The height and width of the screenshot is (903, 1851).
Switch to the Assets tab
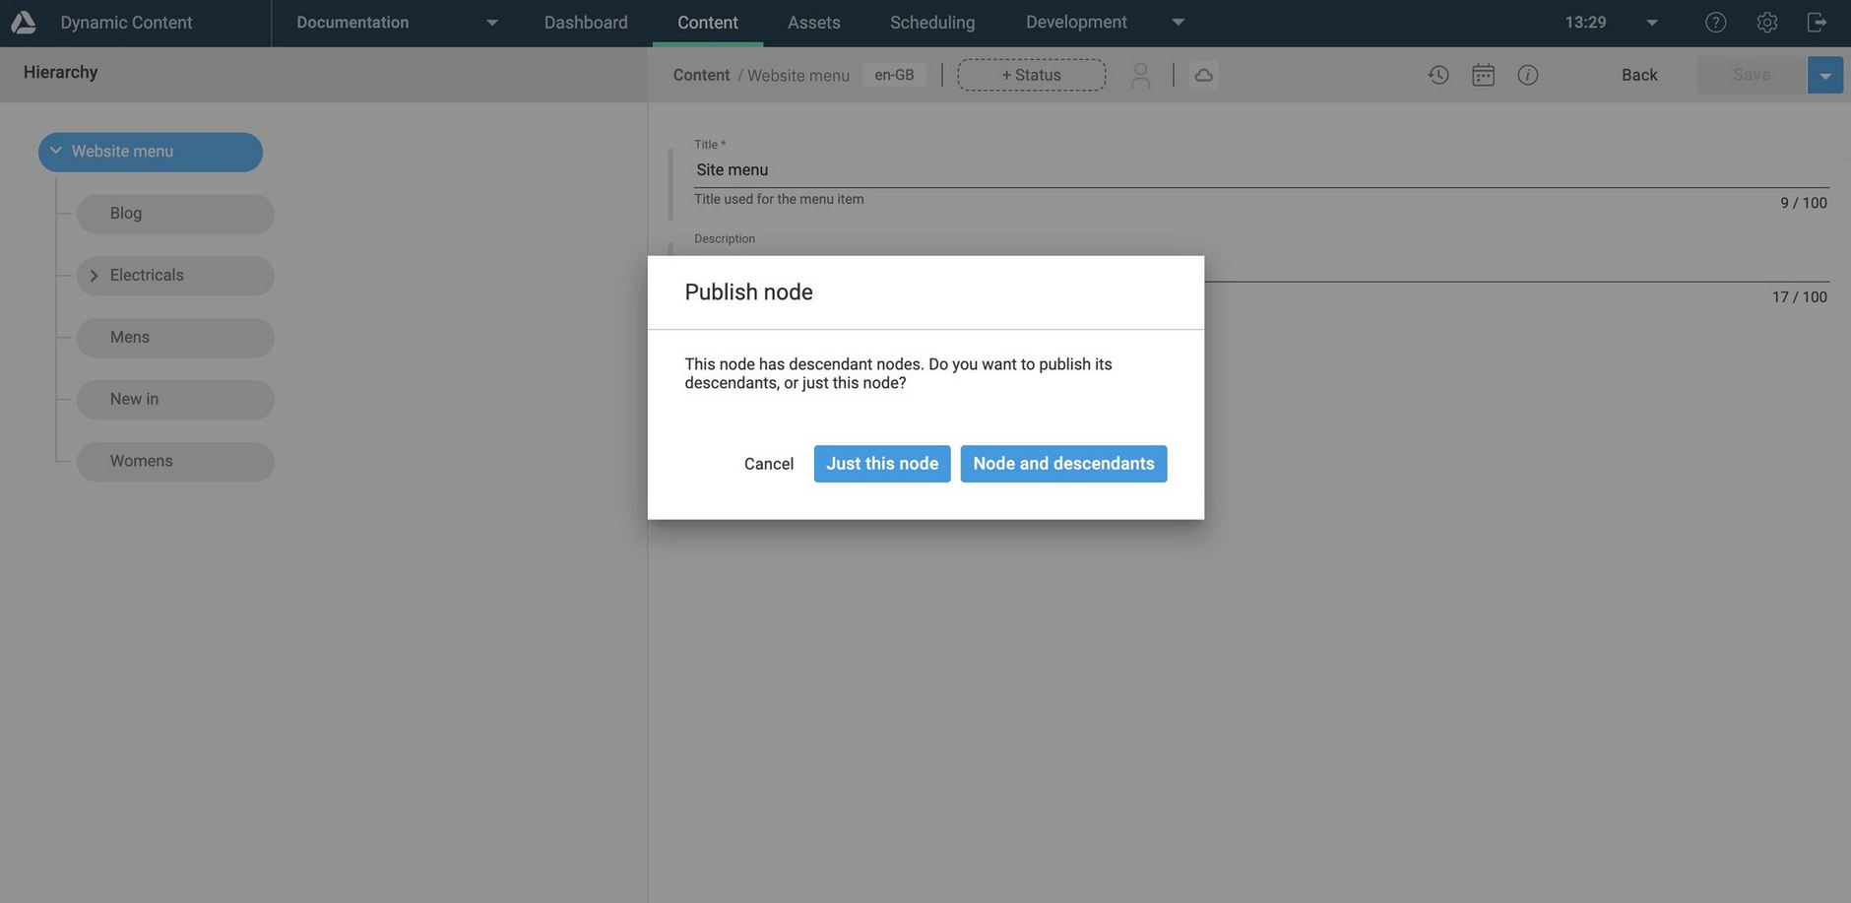(x=813, y=21)
